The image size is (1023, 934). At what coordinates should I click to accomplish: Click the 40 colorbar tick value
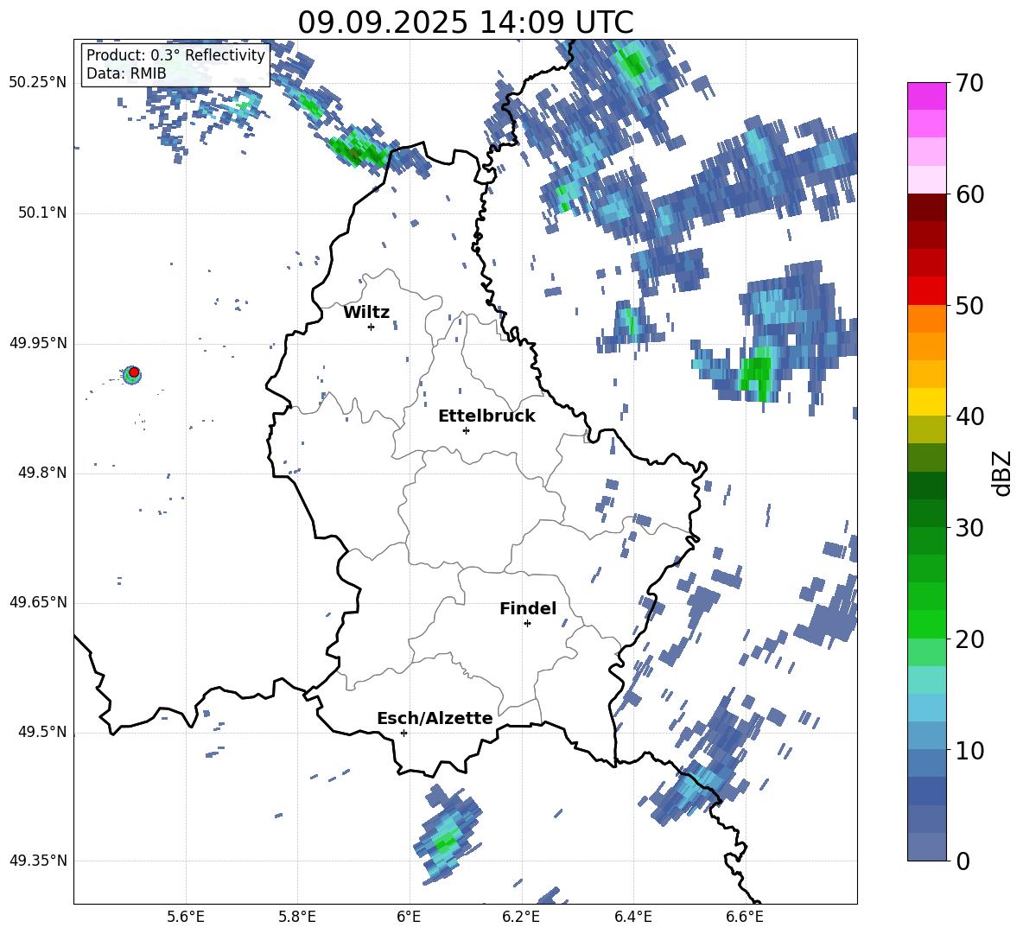[969, 416]
